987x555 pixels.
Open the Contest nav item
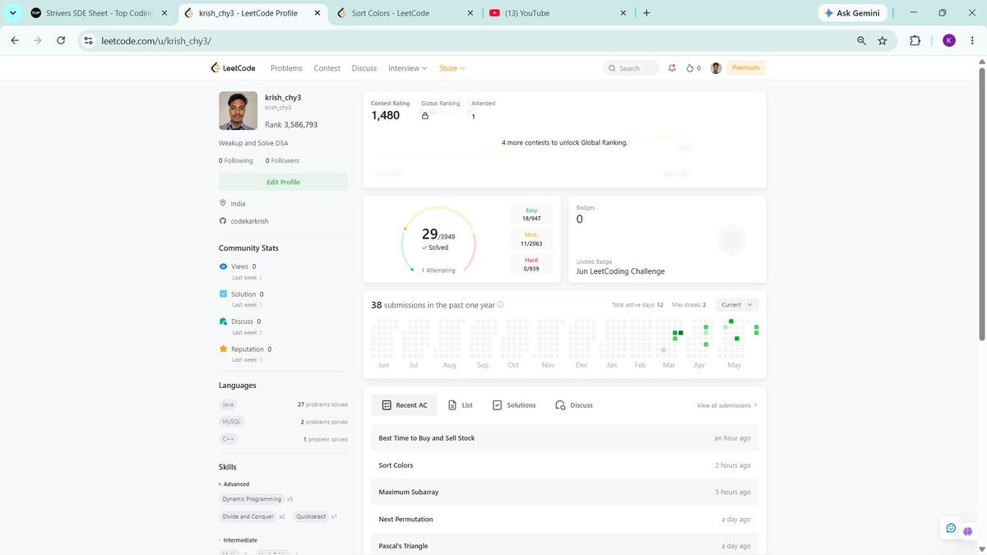[327, 68]
